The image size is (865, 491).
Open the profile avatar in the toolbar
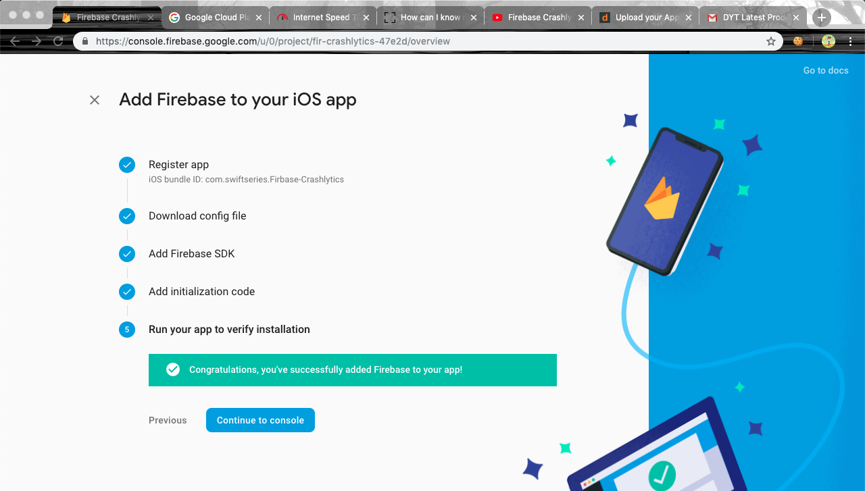[x=829, y=41]
